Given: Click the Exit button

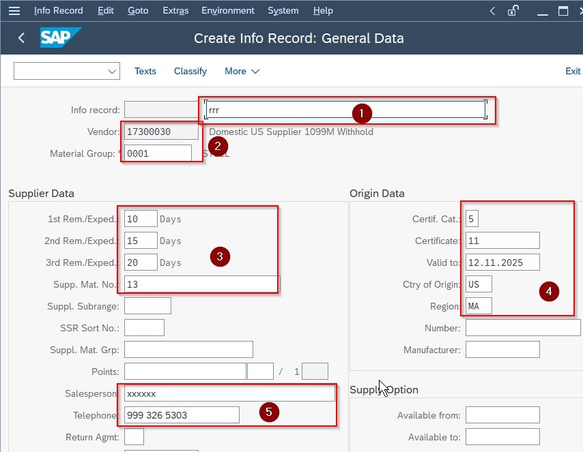Looking at the screenshot, I should (x=573, y=72).
